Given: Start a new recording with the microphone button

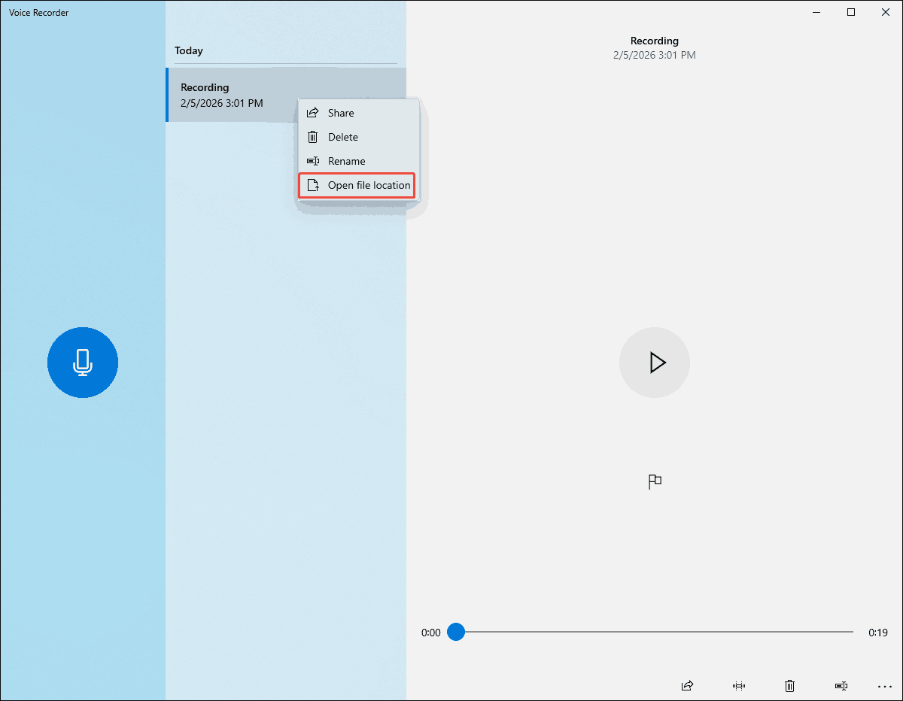Looking at the screenshot, I should click(83, 362).
